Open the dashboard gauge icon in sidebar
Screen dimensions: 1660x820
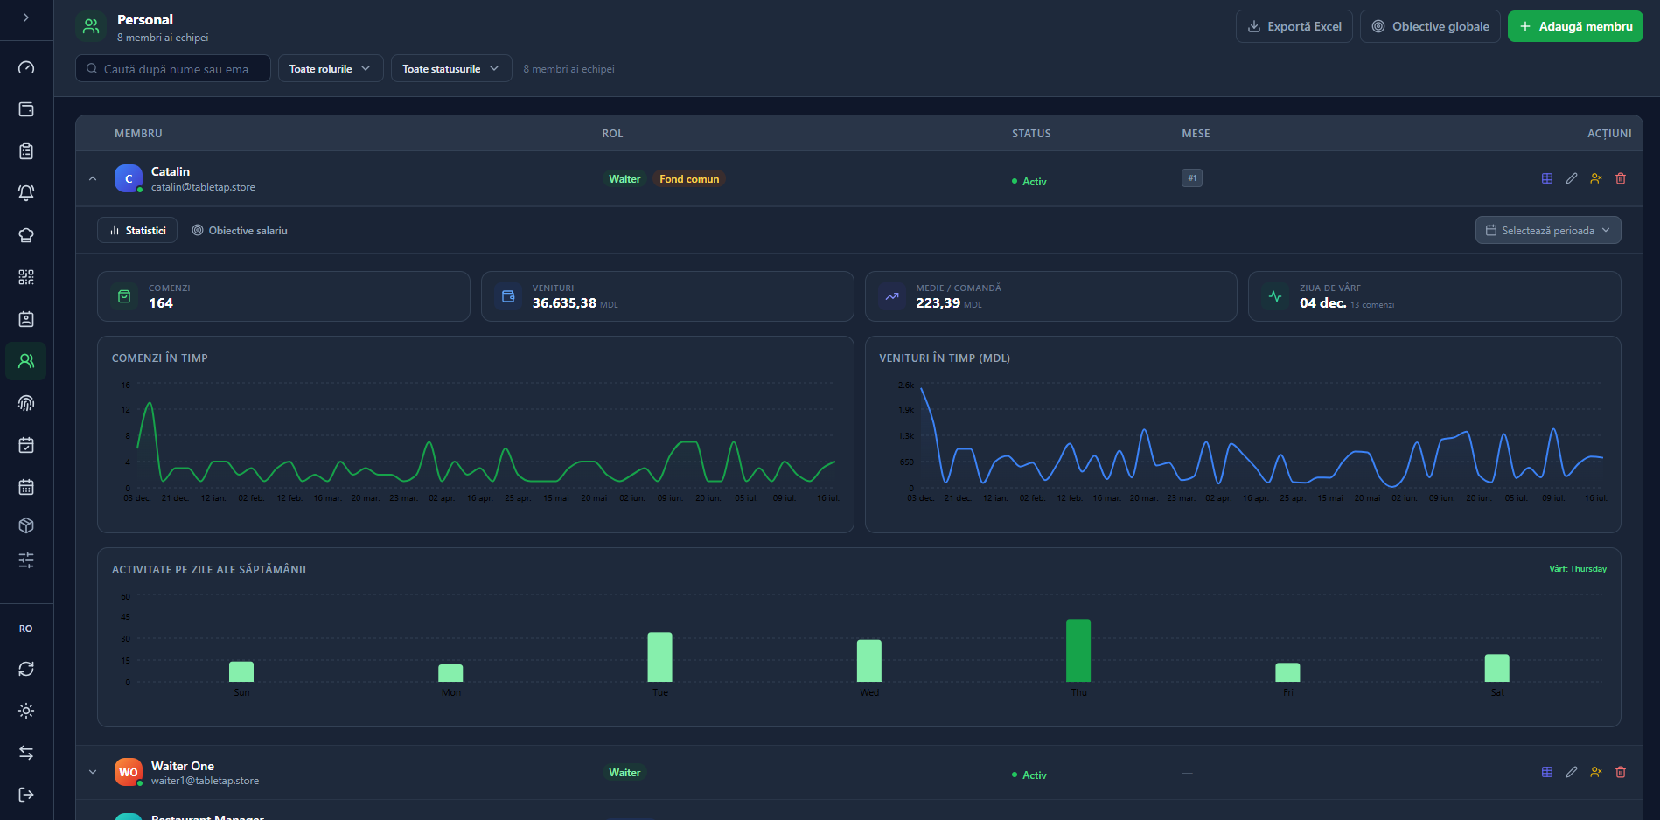26,67
